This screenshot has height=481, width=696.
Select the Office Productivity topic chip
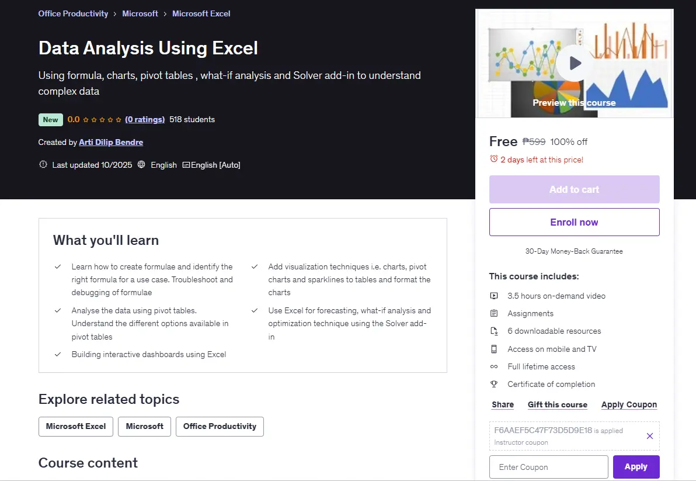[220, 427]
